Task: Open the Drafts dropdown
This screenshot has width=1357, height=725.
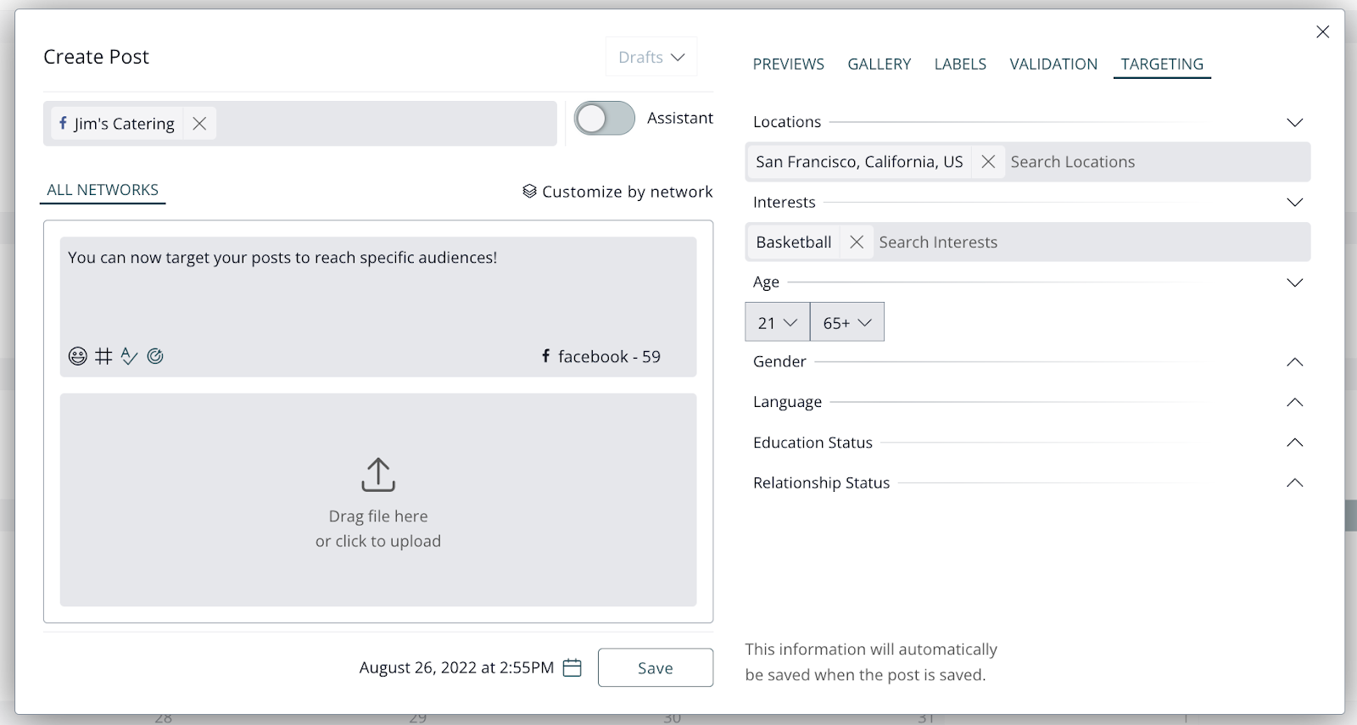Action: pyautogui.click(x=651, y=57)
